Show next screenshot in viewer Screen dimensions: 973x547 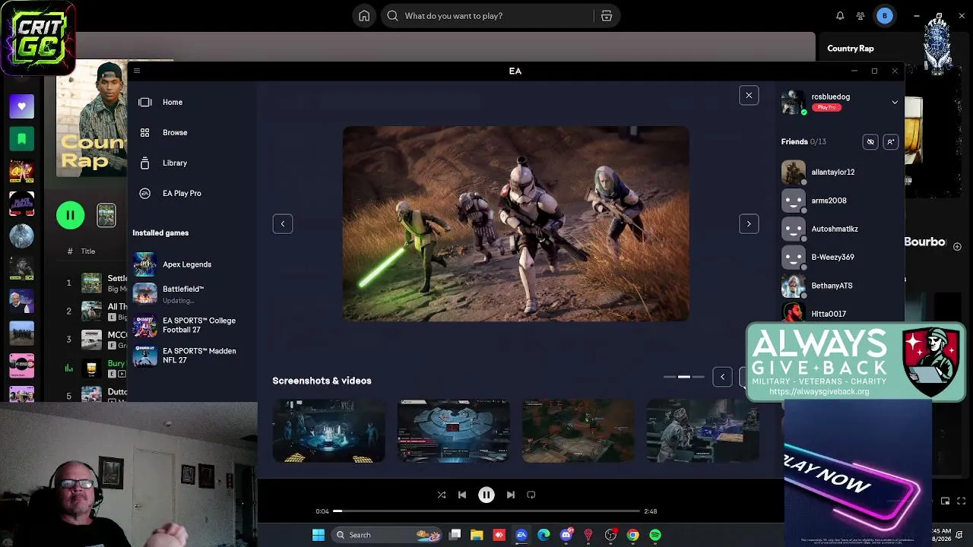(749, 223)
